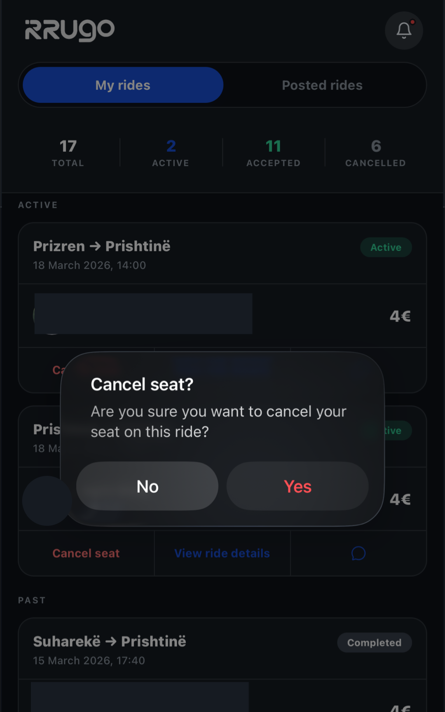Screen dimensions: 445x712
Task: Select the 6 Cancelled rides stat
Action: (375, 152)
